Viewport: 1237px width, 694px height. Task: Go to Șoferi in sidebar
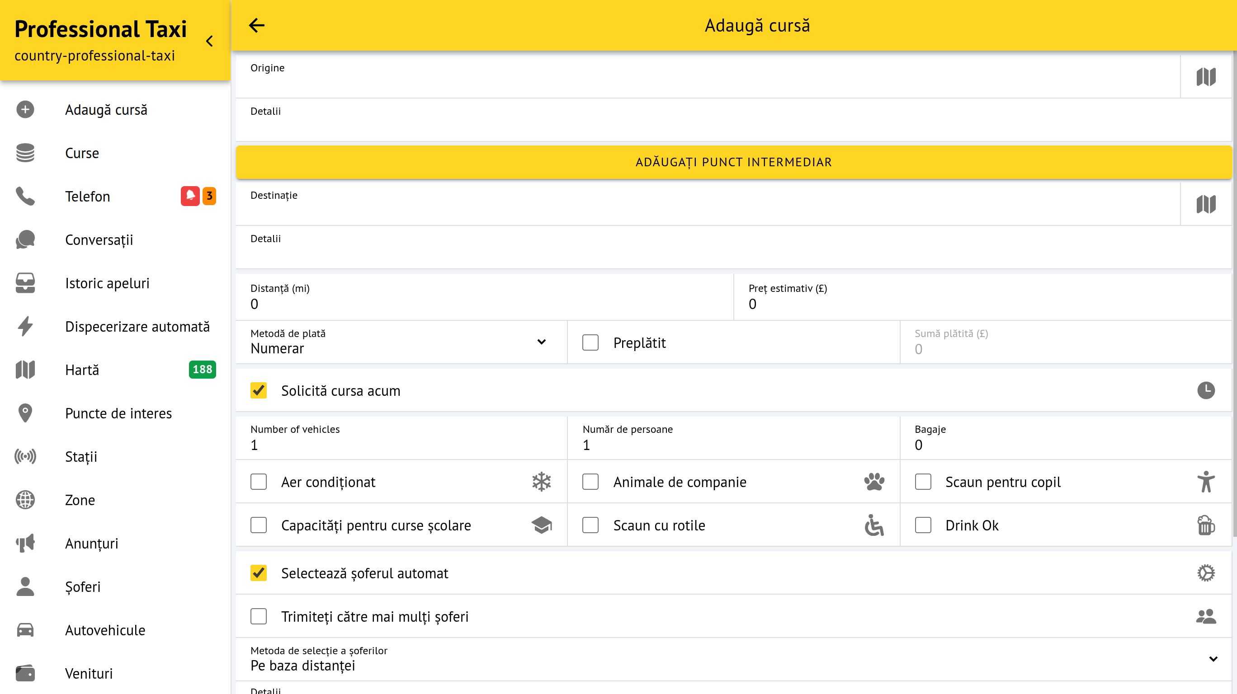pos(83,586)
